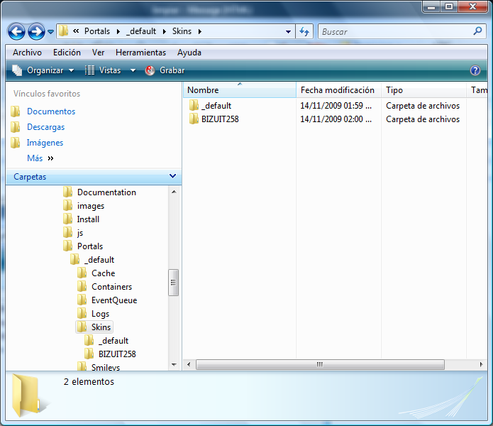The height and width of the screenshot is (426, 493).
Task: Open Documentos favorite link
Action: click(50, 111)
